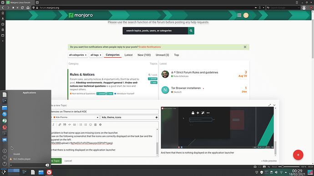The height and width of the screenshot is (176, 314).
Task: Click the browser fast-forward navigation icon
Action: pyautogui.click(x=18, y=8)
